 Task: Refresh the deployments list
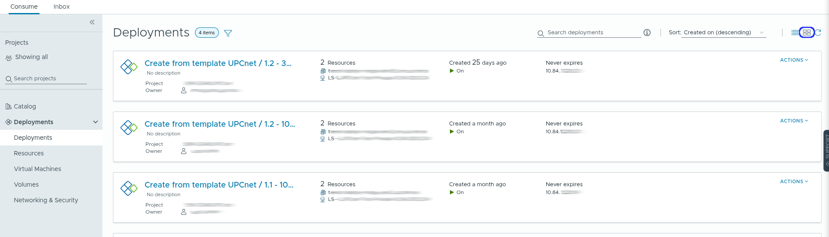pos(818,33)
